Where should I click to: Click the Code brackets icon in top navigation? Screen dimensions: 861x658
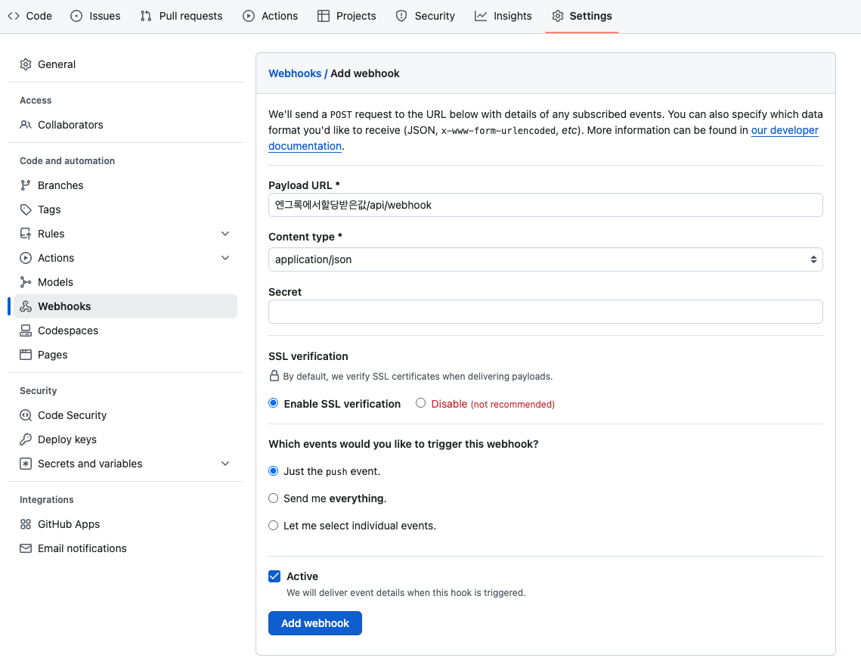click(14, 16)
